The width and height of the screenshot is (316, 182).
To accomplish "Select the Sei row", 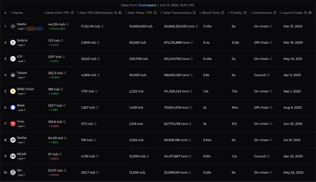I will coord(158,173).
